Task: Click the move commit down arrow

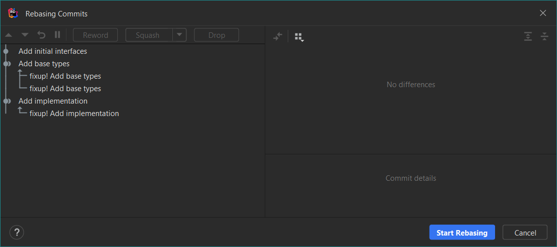Action: click(x=25, y=35)
